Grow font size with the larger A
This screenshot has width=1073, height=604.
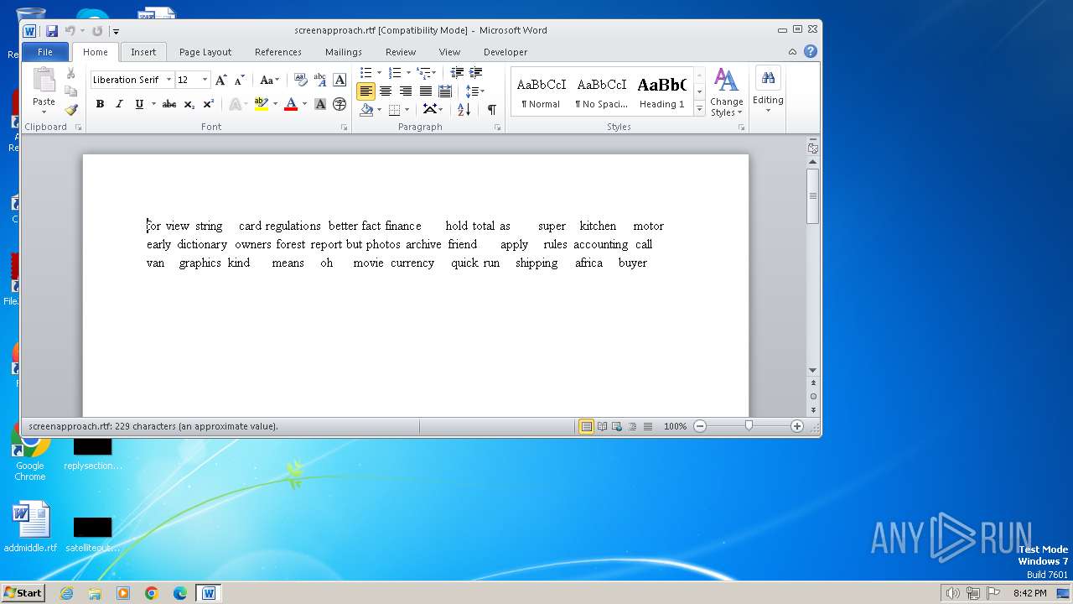pos(220,80)
